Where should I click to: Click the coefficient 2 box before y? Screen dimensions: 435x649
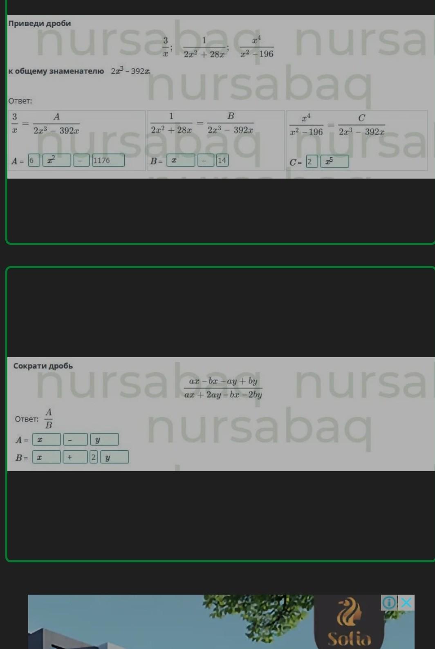94,457
